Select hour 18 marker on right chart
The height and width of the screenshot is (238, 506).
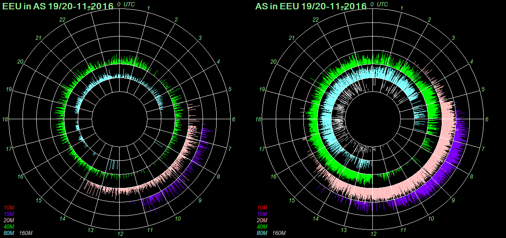258,120
